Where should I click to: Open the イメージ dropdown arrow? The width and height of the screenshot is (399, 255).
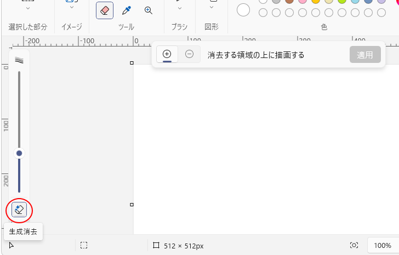click(71, 8)
